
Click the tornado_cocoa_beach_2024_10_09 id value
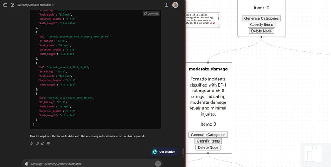click(70, 98)
